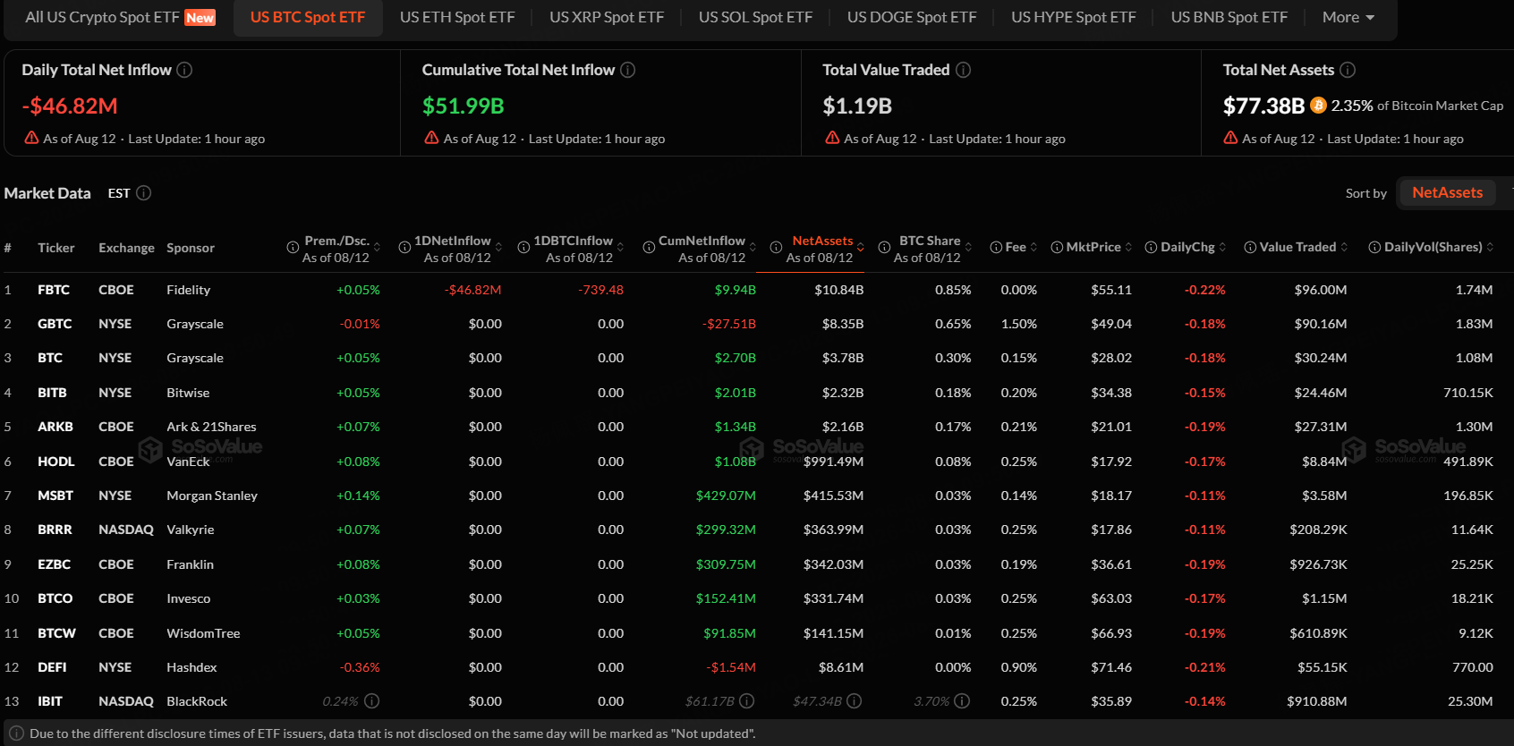Click the orange Bitcoin coin icon
Viewport: 1514px width, 746px height.
[x=1318, y=106]
